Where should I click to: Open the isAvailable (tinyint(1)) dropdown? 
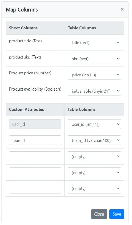point(94,91)
